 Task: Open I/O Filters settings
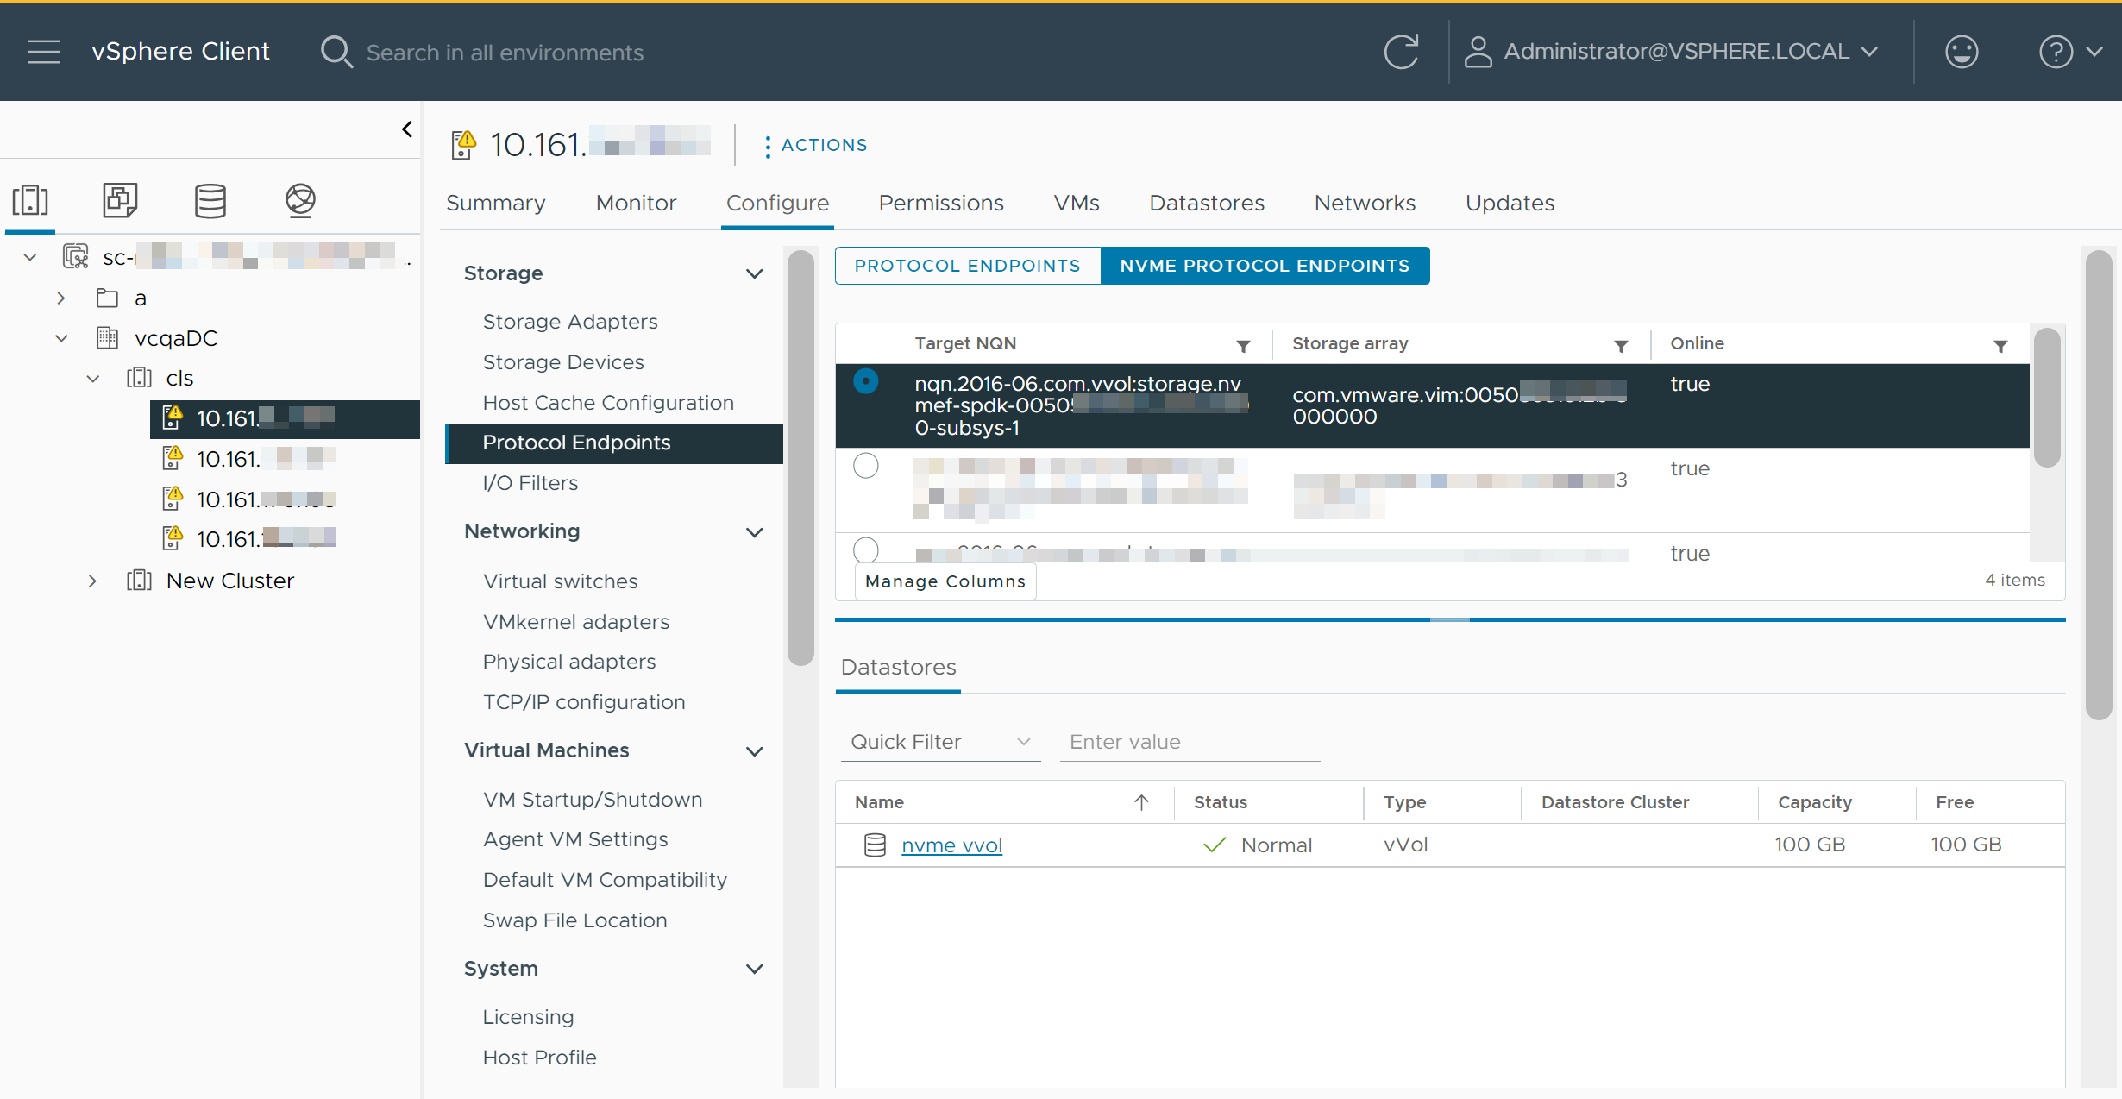530,483
